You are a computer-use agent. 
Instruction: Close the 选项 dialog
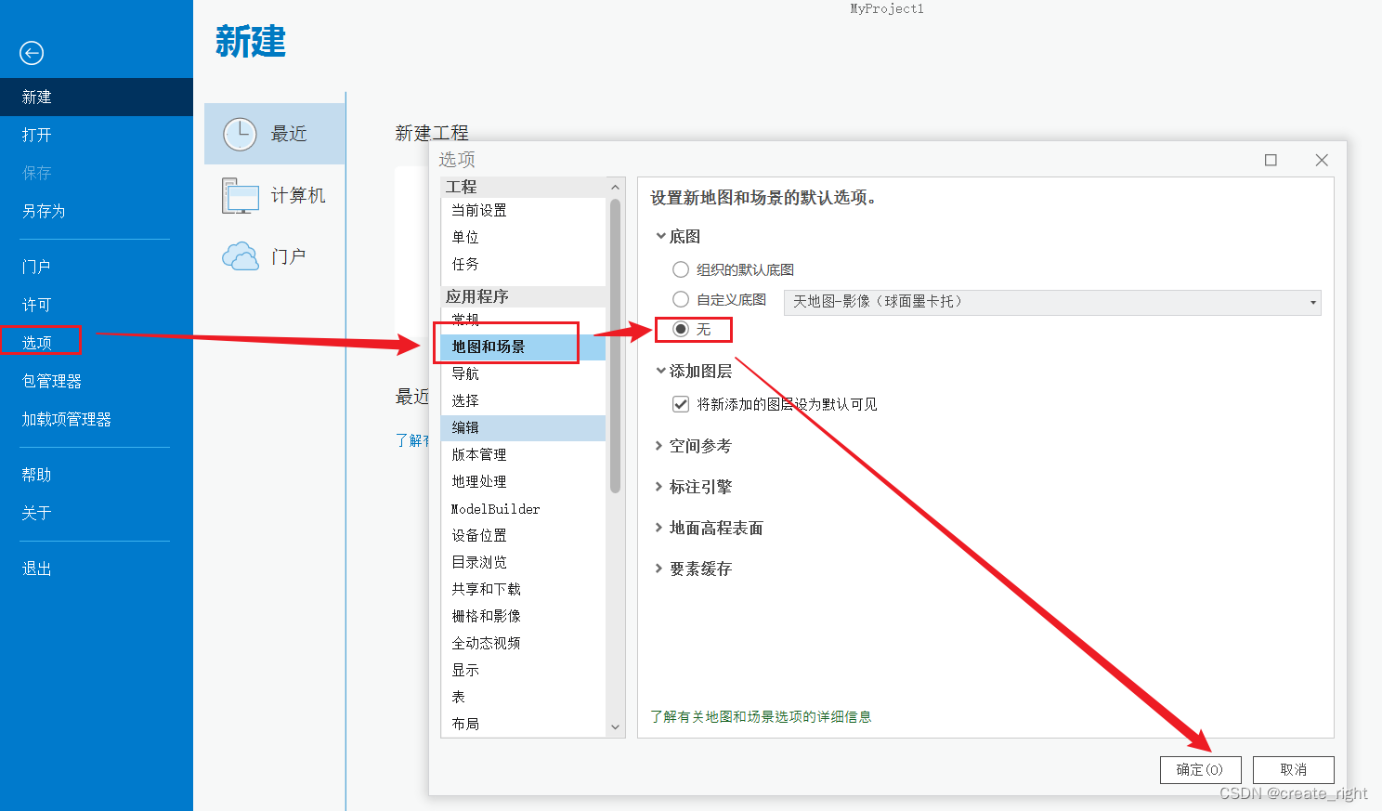pyautogui.click(x=1322, y=160)
